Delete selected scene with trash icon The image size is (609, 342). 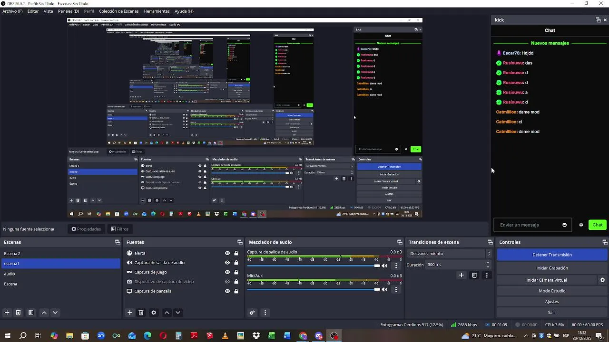(x=18, y=313)
